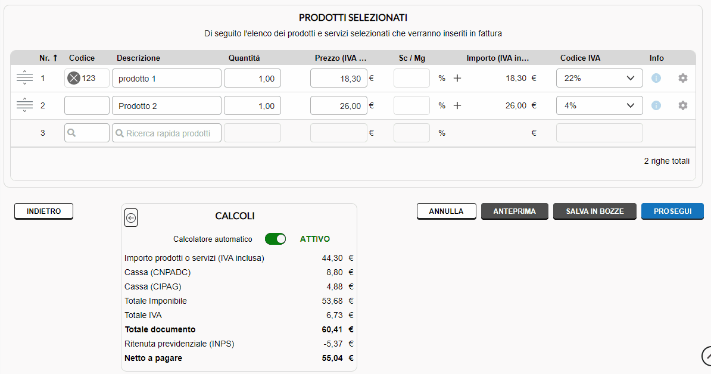Click the Totale documento value 60,41
Viewport: 711px width, 374px height.
coord(332,329)
